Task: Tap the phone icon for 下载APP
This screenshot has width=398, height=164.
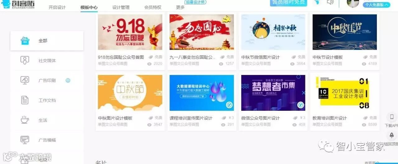Action: (x=392, y=117)
